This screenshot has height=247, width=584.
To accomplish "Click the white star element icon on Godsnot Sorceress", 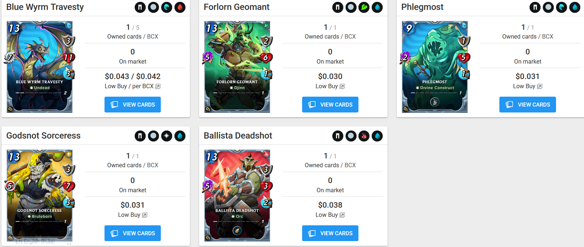I will (x=167, y=136).
